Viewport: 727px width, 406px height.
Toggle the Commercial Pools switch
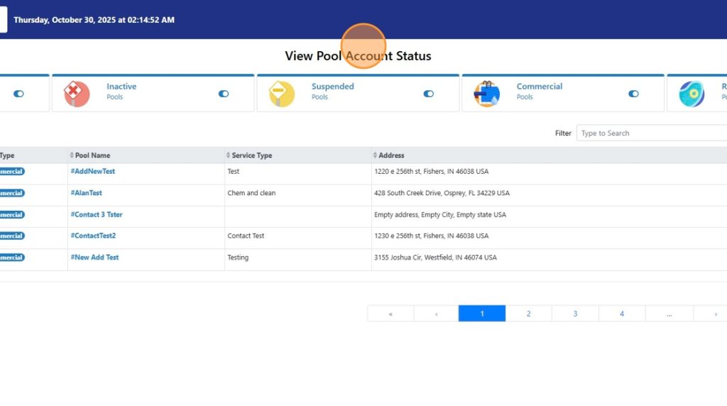point(633,94)
